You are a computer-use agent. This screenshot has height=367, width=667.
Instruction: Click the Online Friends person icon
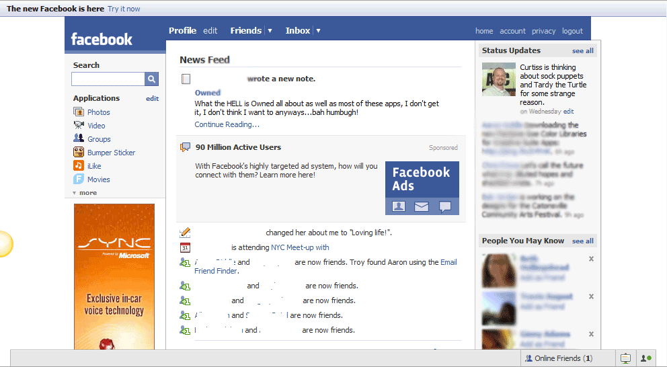[x=528, y=358]
